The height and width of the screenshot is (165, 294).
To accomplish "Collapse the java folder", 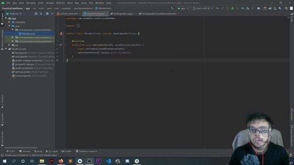I will [9, 26].
